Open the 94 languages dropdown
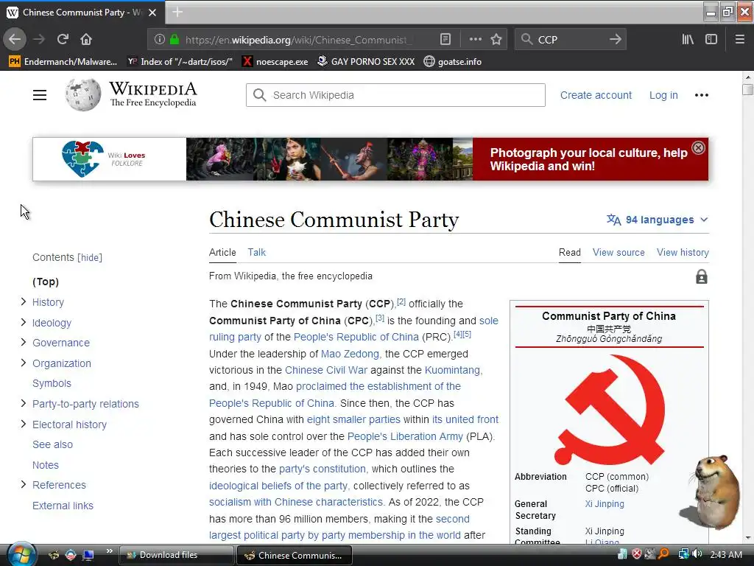 (658, 220)
